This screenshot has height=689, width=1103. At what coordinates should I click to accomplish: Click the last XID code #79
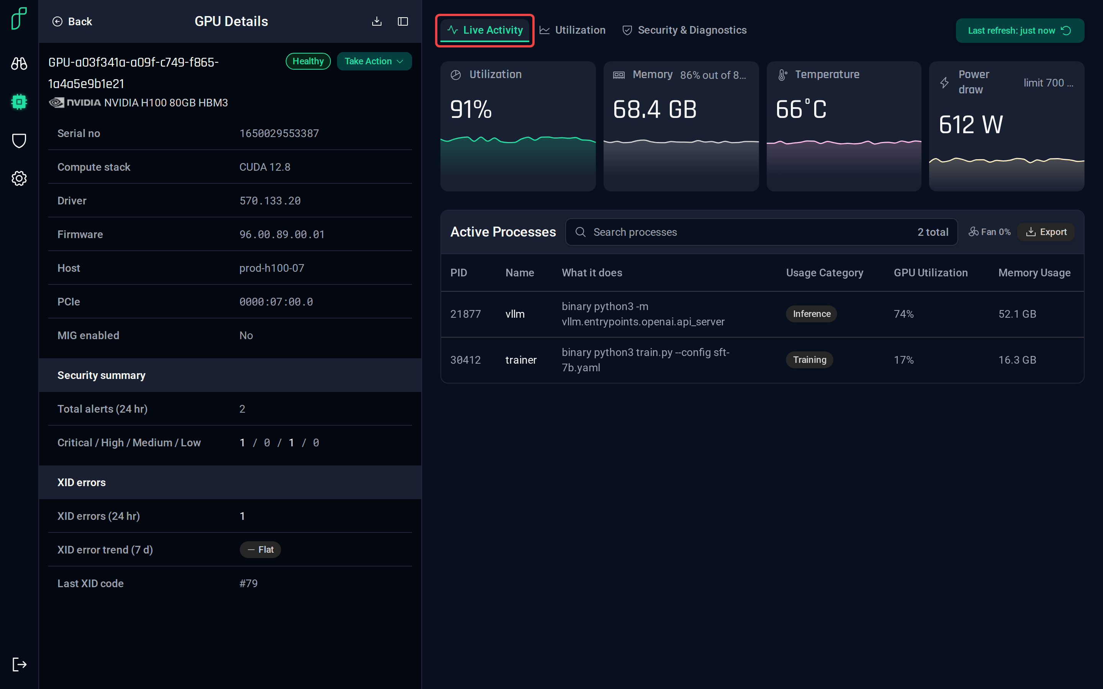point(249,583)
